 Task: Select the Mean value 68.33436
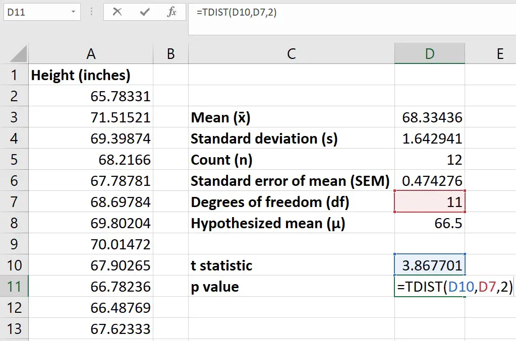click(429, 117)
